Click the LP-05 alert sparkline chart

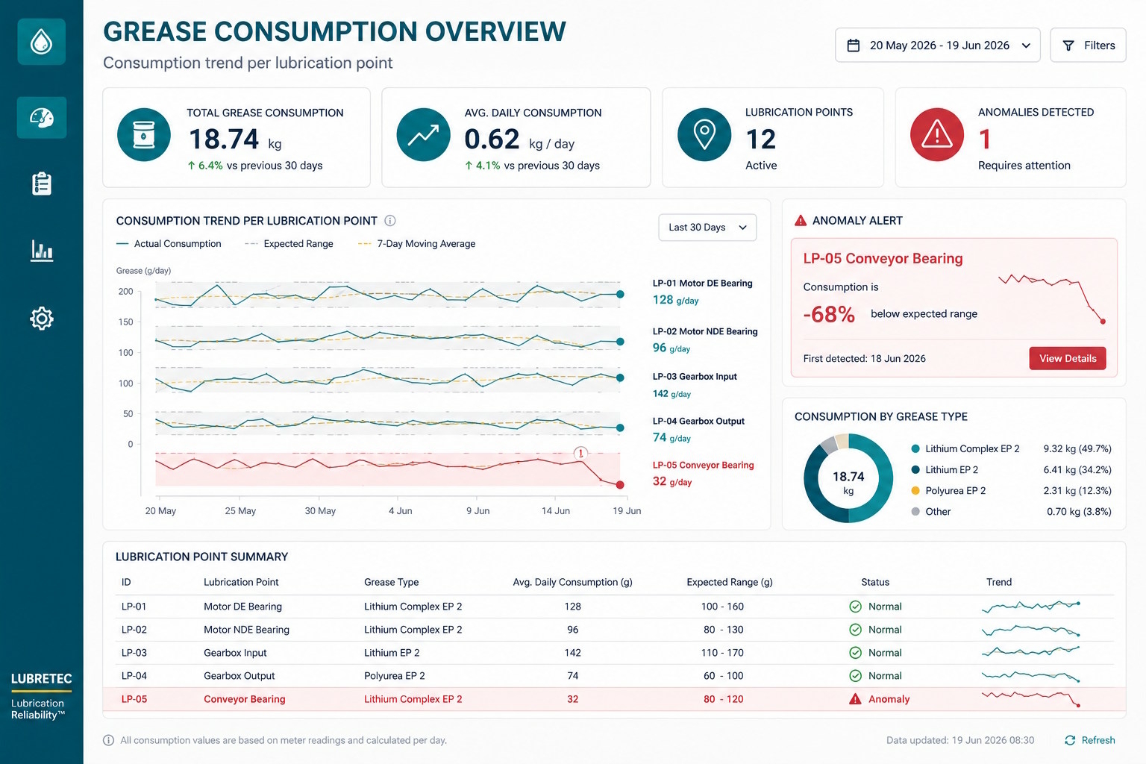[1052, 298]
